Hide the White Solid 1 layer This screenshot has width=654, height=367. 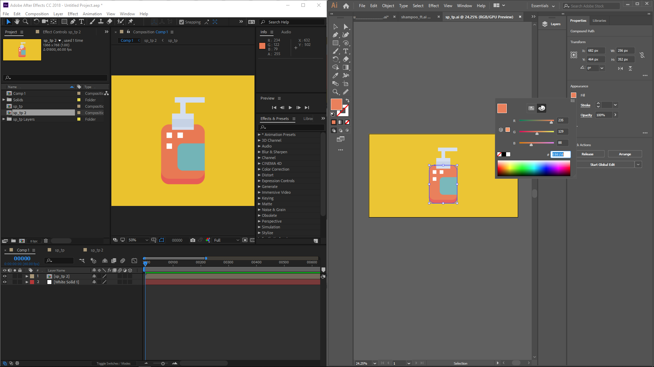5,282
